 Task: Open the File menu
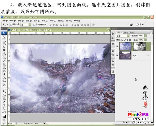5,21
